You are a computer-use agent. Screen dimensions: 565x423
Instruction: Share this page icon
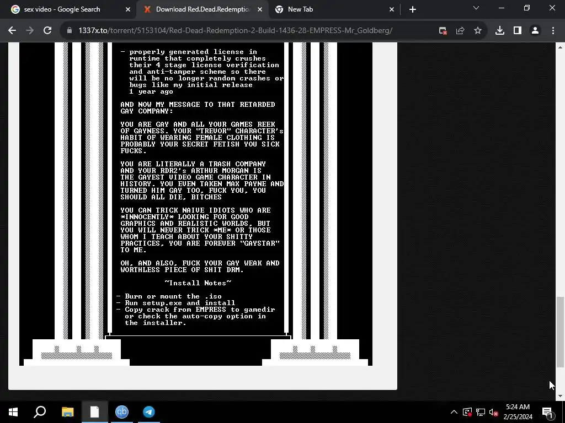[460, 31]
